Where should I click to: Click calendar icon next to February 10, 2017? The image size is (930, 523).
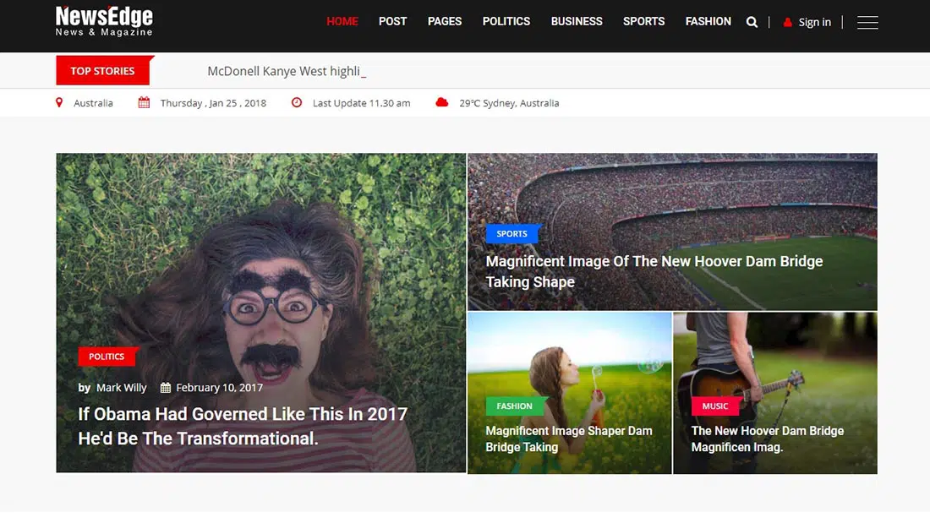tap(166, 388)
